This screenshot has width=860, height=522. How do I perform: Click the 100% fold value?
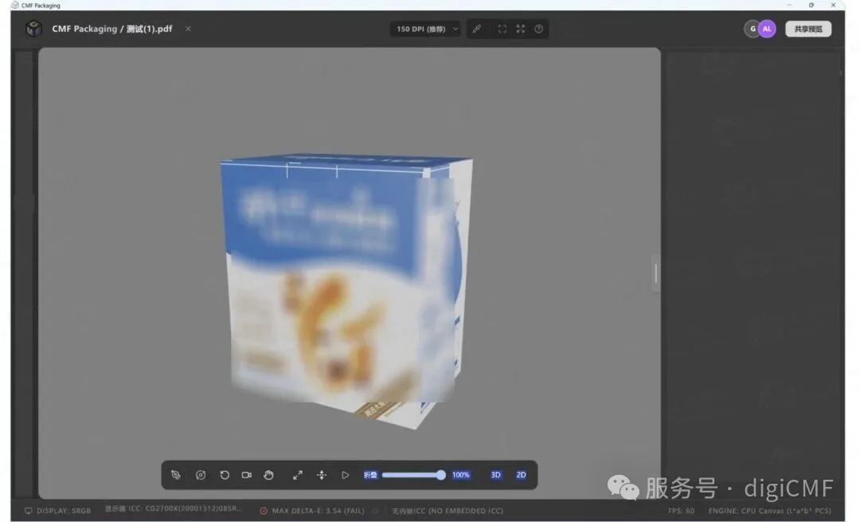point(461,475)
